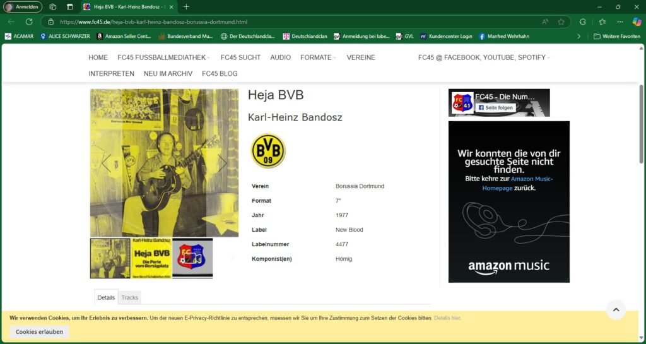Click Facebook Seite folgen button

click(x=496, y=107)
